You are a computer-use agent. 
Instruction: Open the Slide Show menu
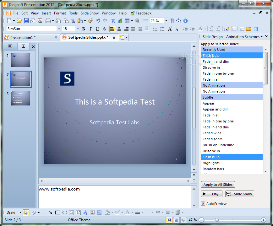(x=90, y=13)
